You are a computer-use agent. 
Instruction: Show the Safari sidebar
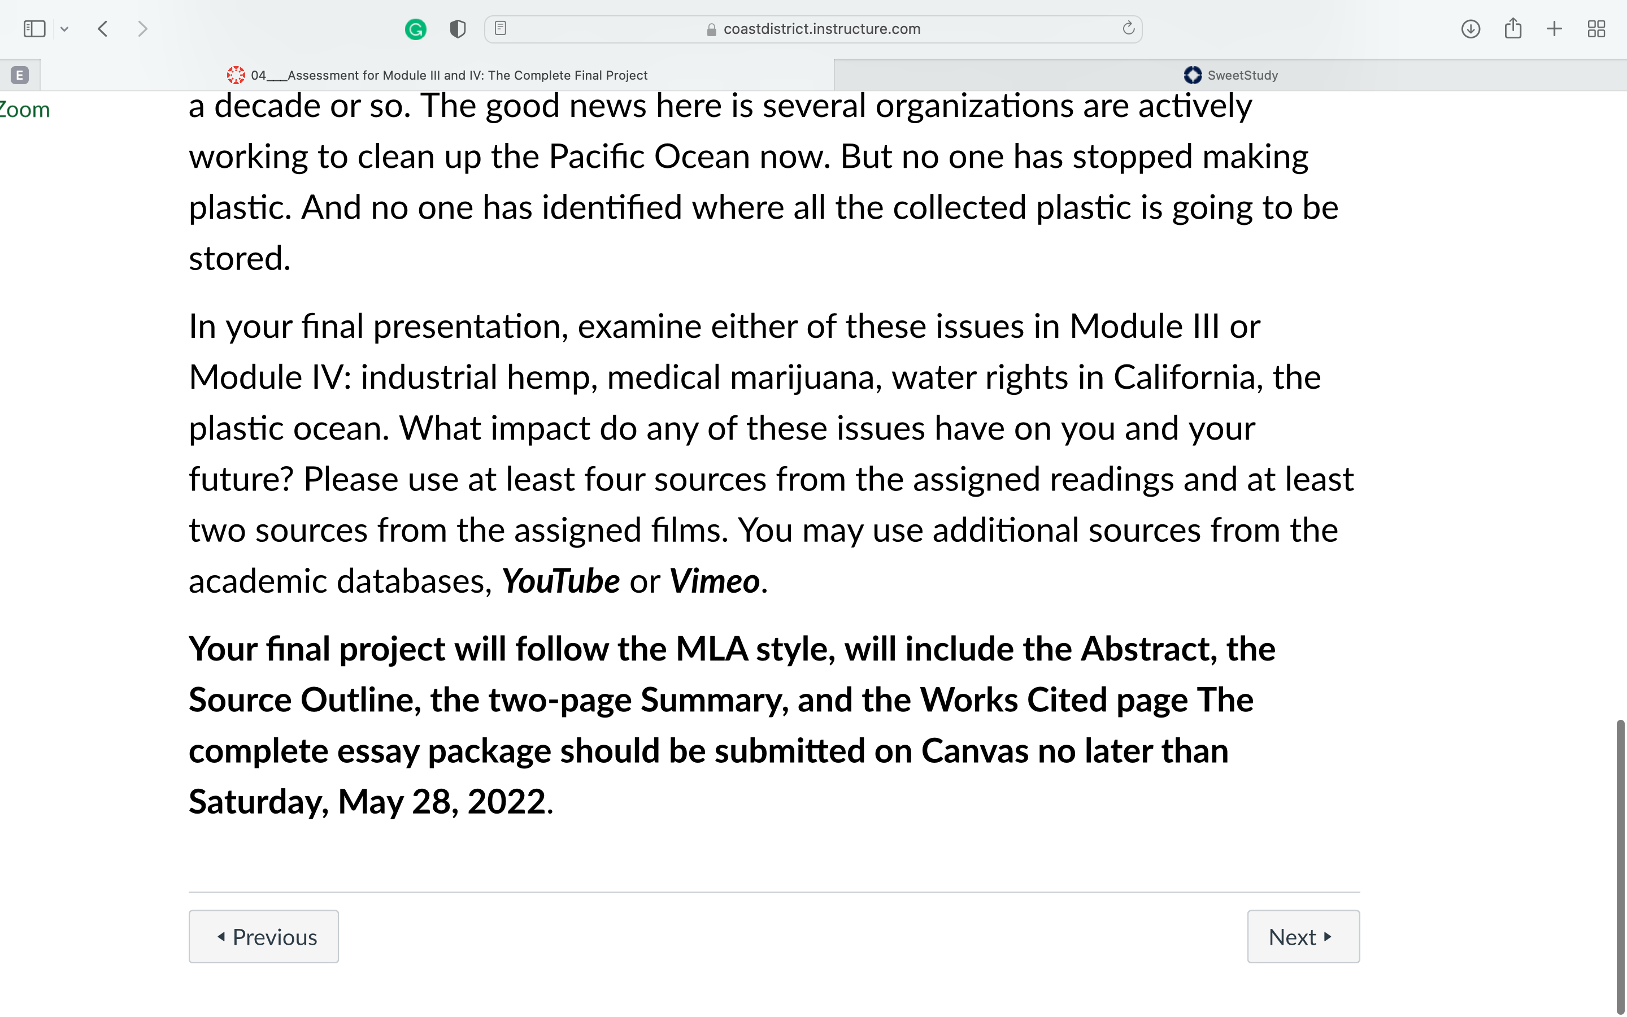point(34,29)
